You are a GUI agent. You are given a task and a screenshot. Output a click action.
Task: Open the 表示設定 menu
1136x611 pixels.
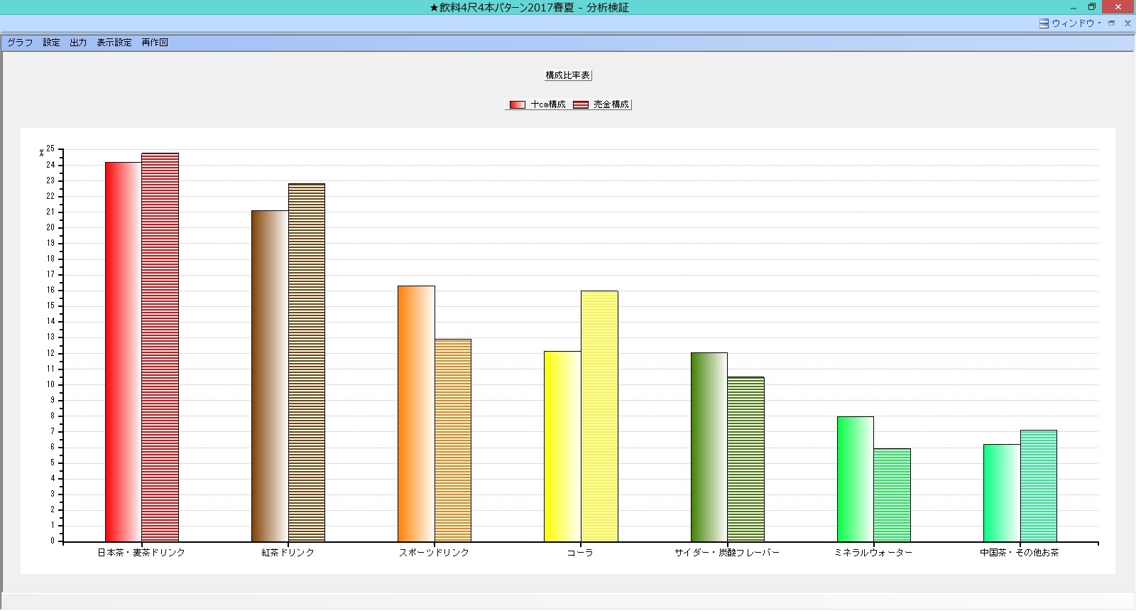[114, 43]
